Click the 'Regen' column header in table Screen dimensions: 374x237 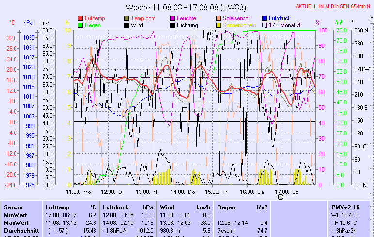click(226, 207)
